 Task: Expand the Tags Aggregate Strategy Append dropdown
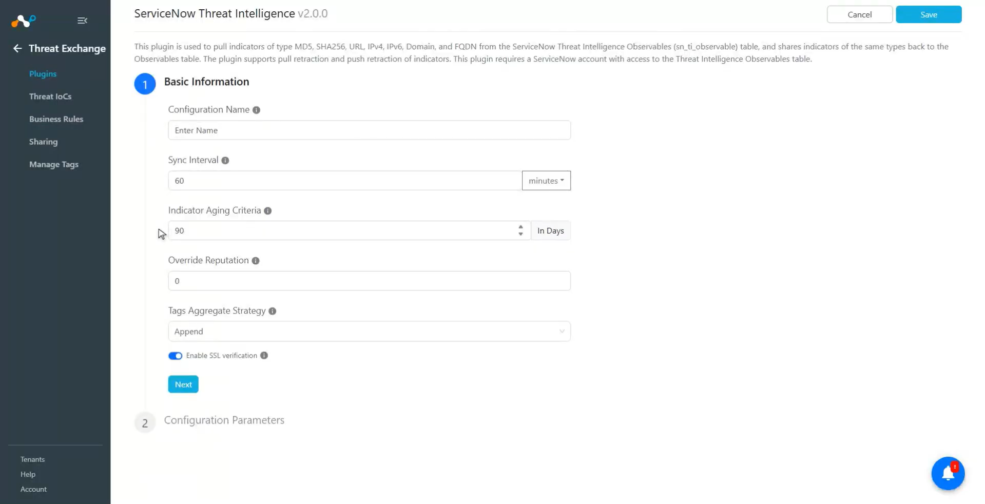pyautogui.click(x=369, y=332)
